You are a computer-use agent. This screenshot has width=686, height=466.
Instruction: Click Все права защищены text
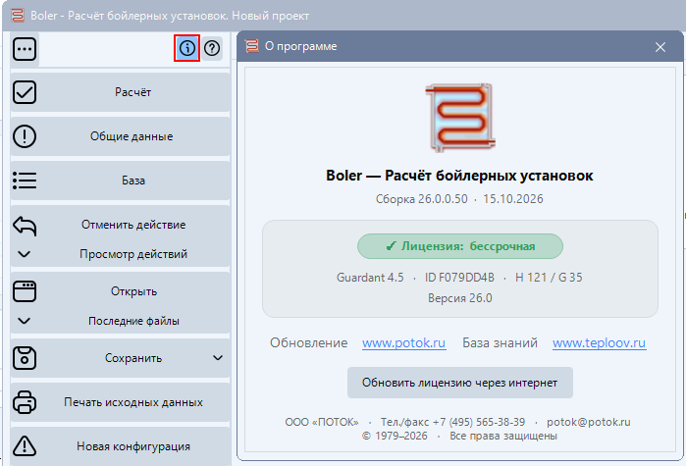503,436
